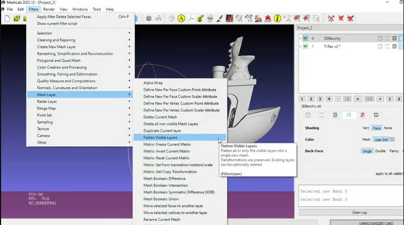Toggle visibility eye of 3DBenchy layer
Viewport: 404px width, 225px height.
[x=304, y=38]
